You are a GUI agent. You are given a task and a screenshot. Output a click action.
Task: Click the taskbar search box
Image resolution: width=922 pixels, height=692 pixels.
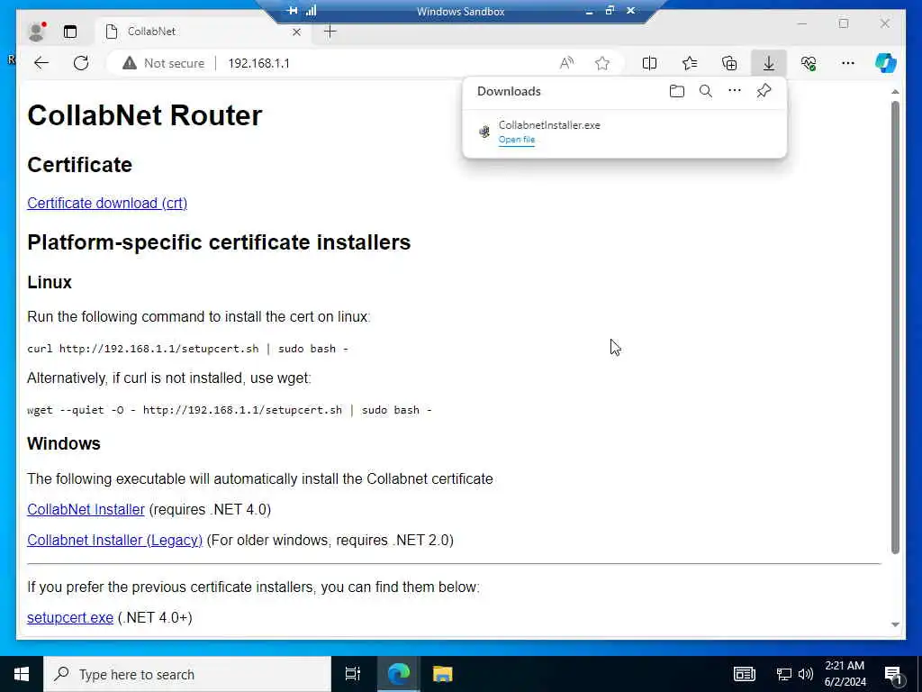[x=187, y=674]
